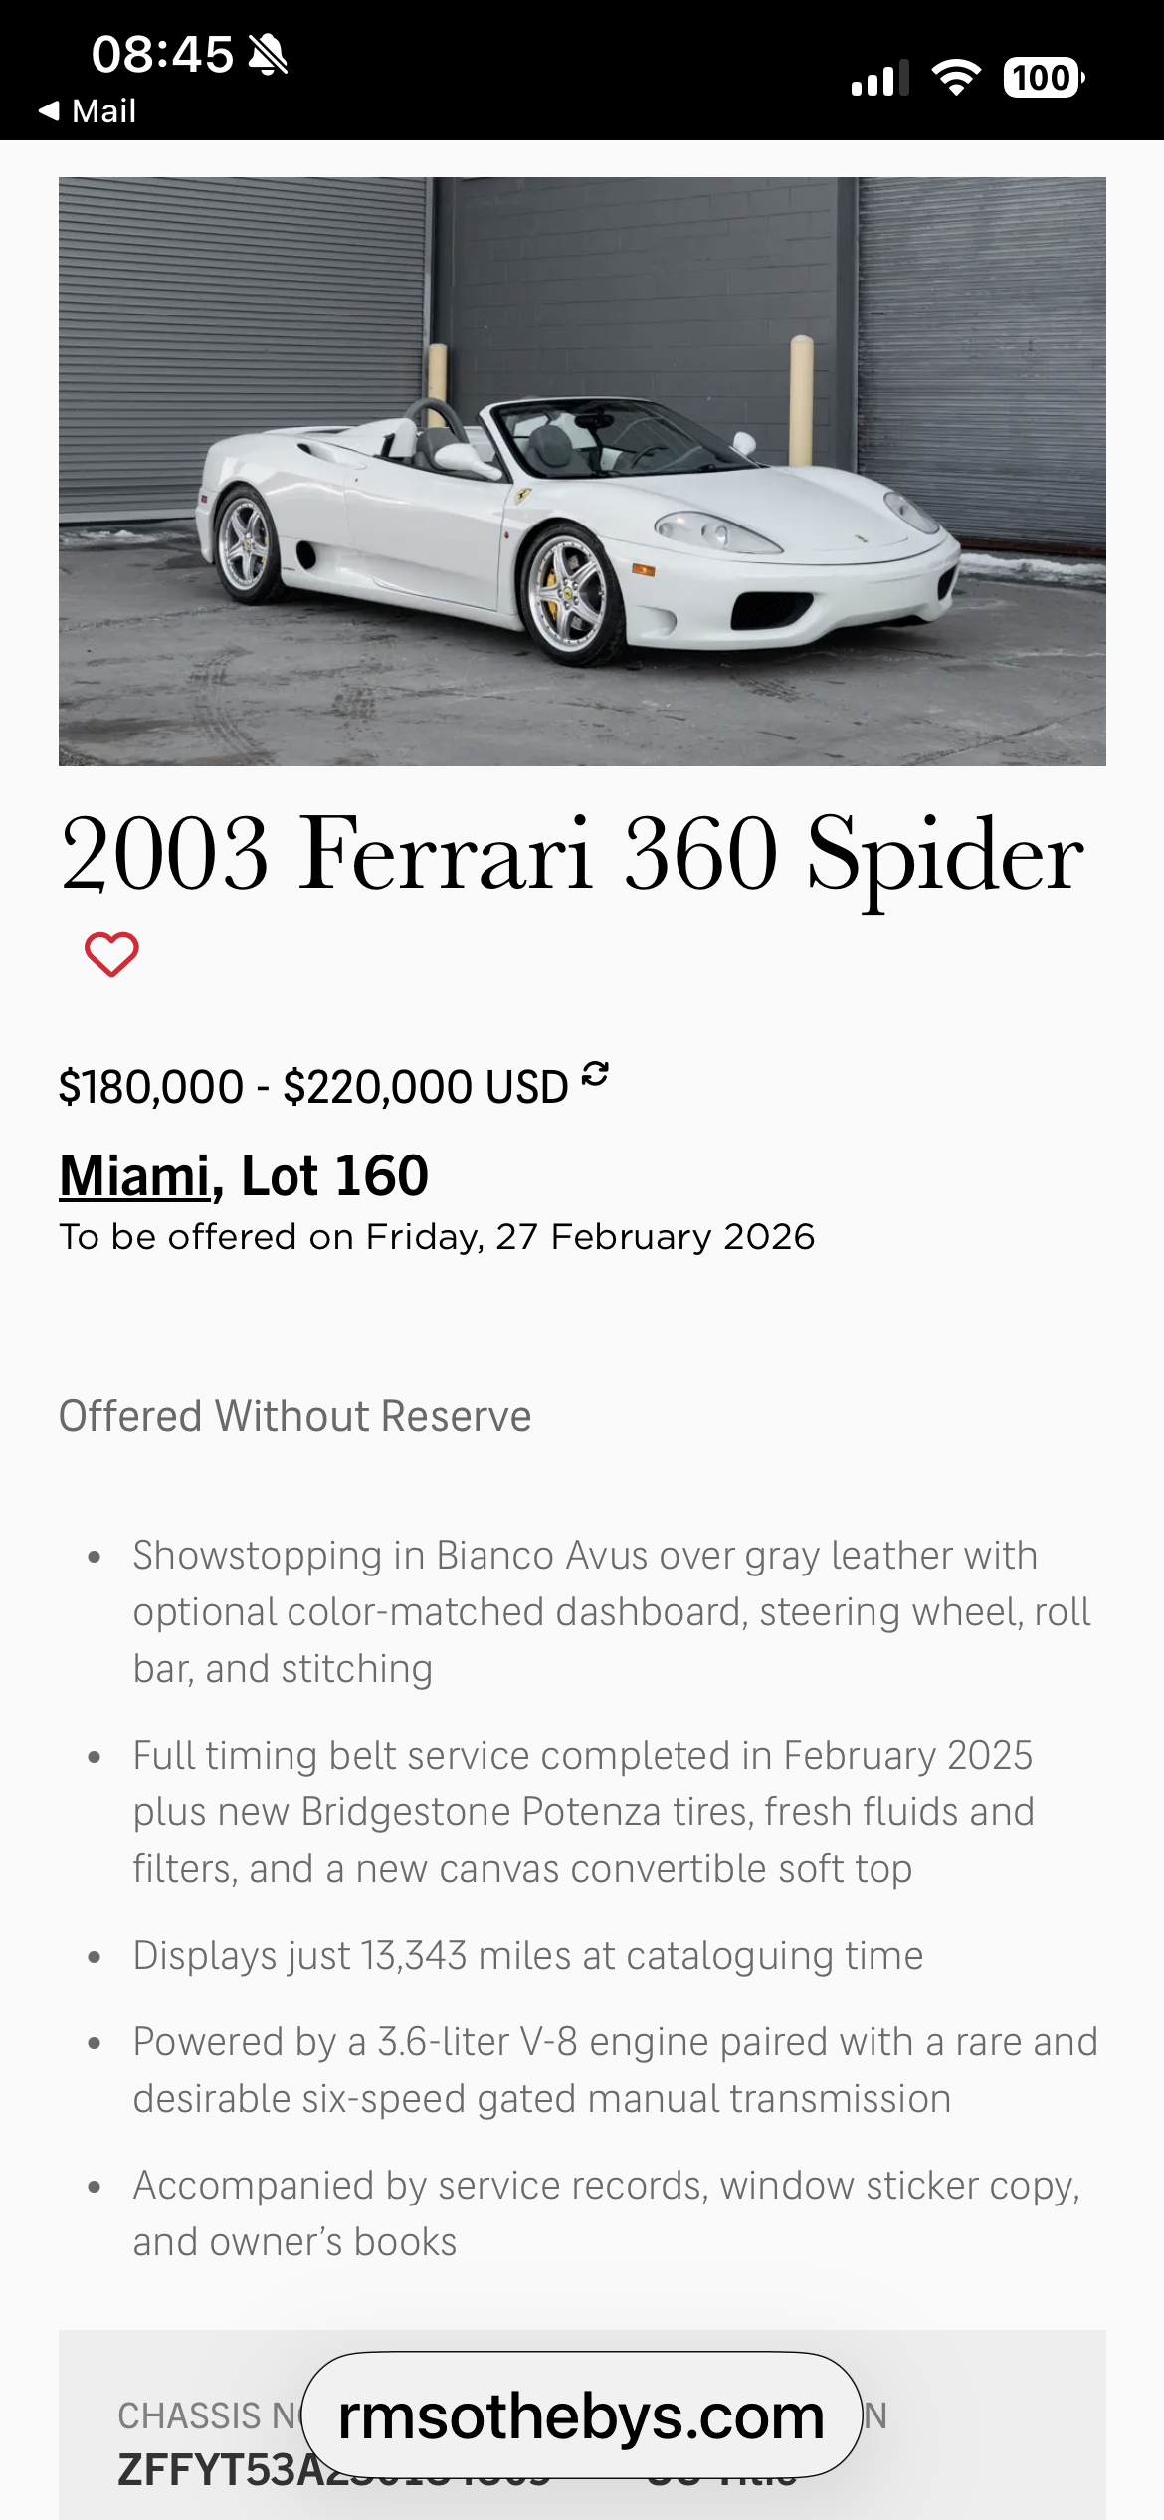The image size is (1164, 2520).
Task: Tap the $180,000 - $220,000 USD estimate
Action: coord(312,1086)
